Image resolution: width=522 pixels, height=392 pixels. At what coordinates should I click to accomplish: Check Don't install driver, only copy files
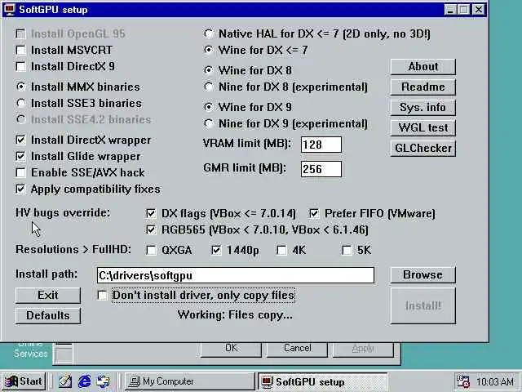102,296
